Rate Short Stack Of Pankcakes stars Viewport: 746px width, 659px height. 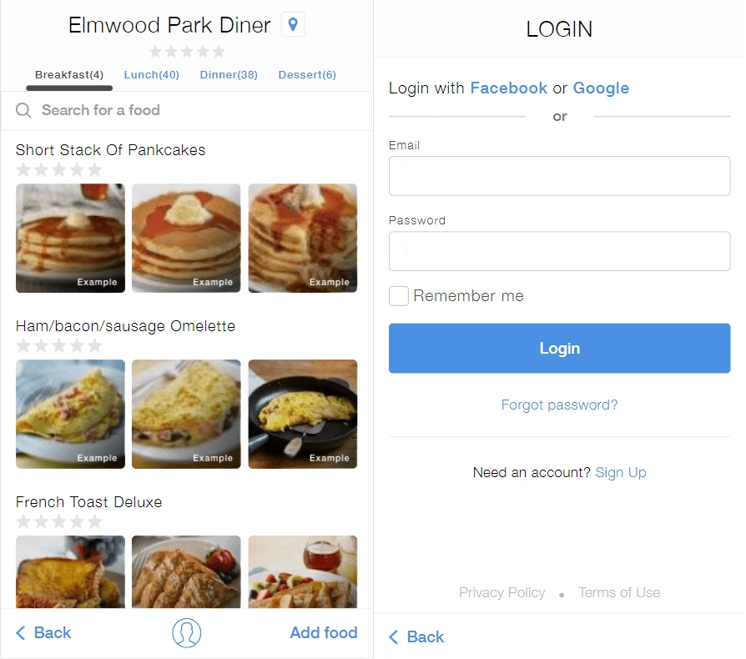coord(59,170)
